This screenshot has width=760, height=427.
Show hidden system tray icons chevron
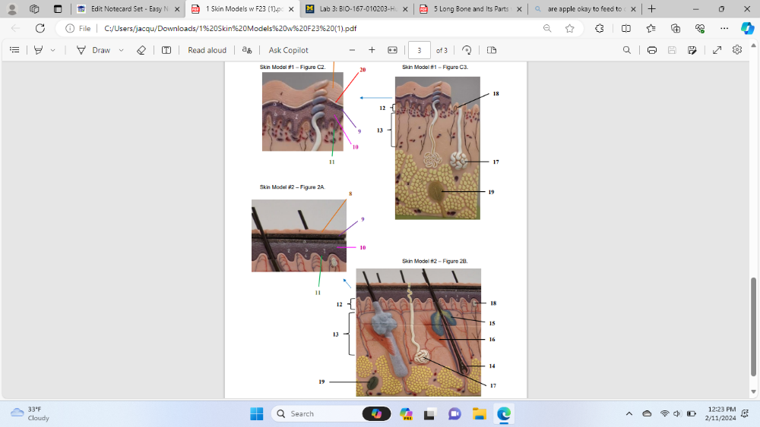pos(629,413)
